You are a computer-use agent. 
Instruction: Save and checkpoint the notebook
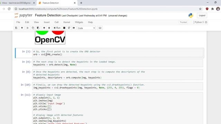pos(16,28)
